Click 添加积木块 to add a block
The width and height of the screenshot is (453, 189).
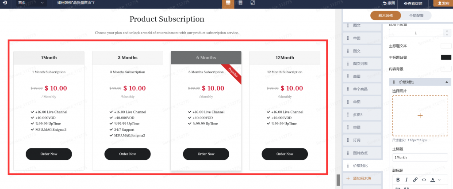click(x=362, y=178)
